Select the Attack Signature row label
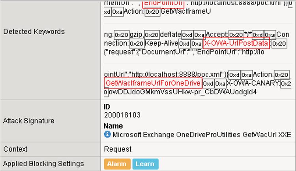The height and width of the screenshot is (171, 296). pyautogui.click(x=29, y=121)
